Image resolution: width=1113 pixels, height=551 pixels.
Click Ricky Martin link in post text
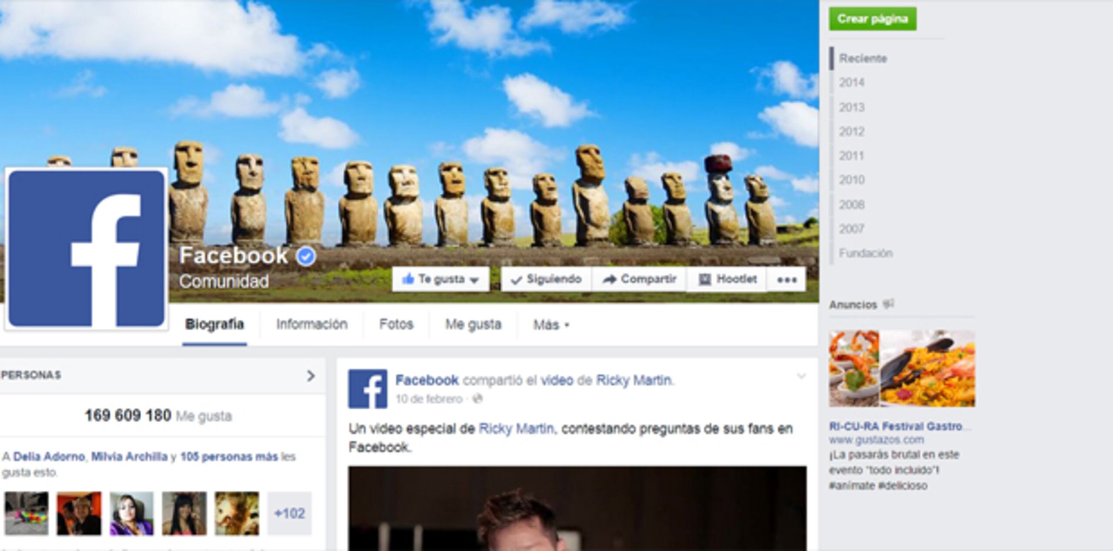[x=516, y=429]
